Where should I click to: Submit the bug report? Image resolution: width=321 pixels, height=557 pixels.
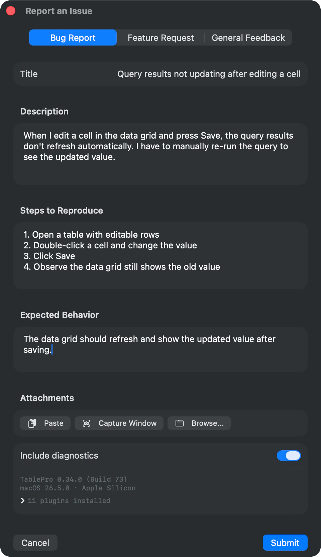285,543
